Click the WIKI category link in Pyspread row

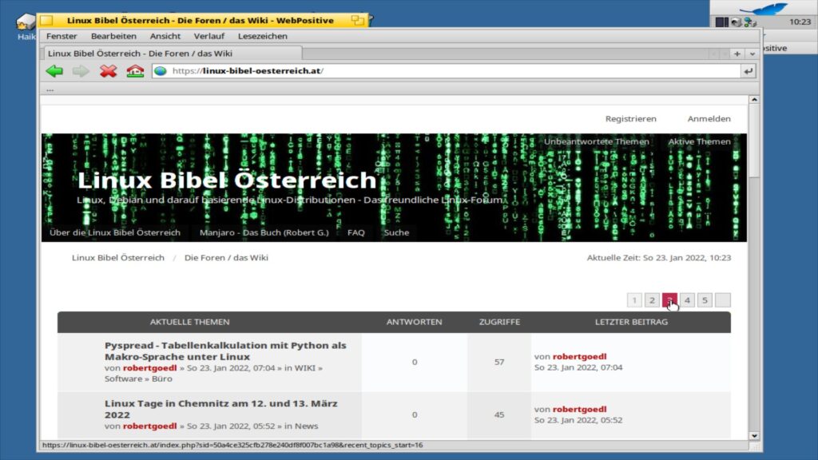(304, 367)
